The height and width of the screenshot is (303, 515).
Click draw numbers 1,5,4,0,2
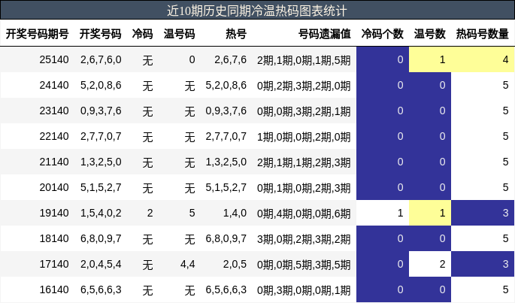click(101, 213)
